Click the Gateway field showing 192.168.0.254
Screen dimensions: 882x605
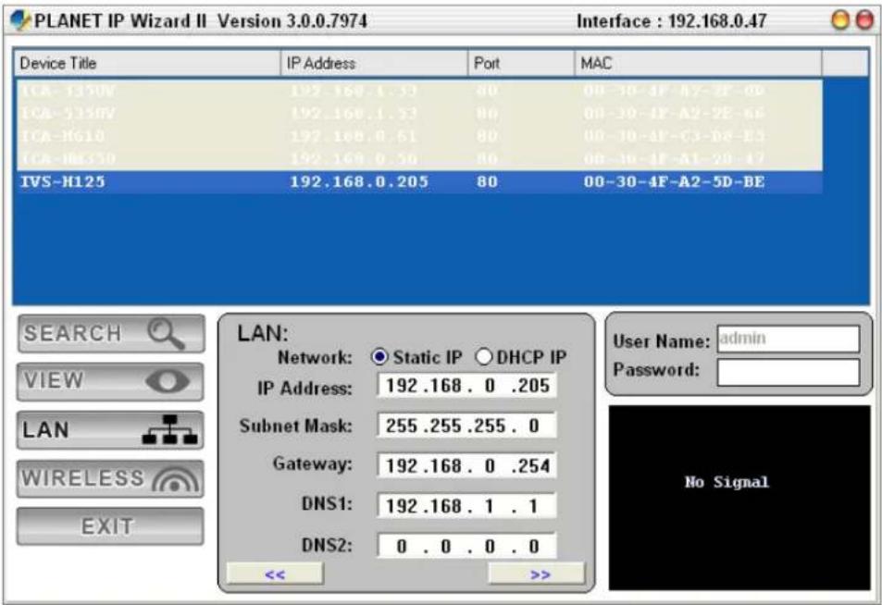click(x=466, y=465)
